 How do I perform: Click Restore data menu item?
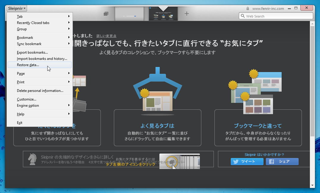(x=40, y=65)
